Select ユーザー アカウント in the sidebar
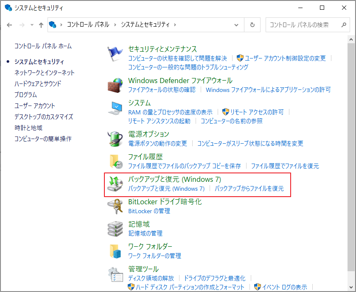The image size is (356, 292). [x=35, y=106]
